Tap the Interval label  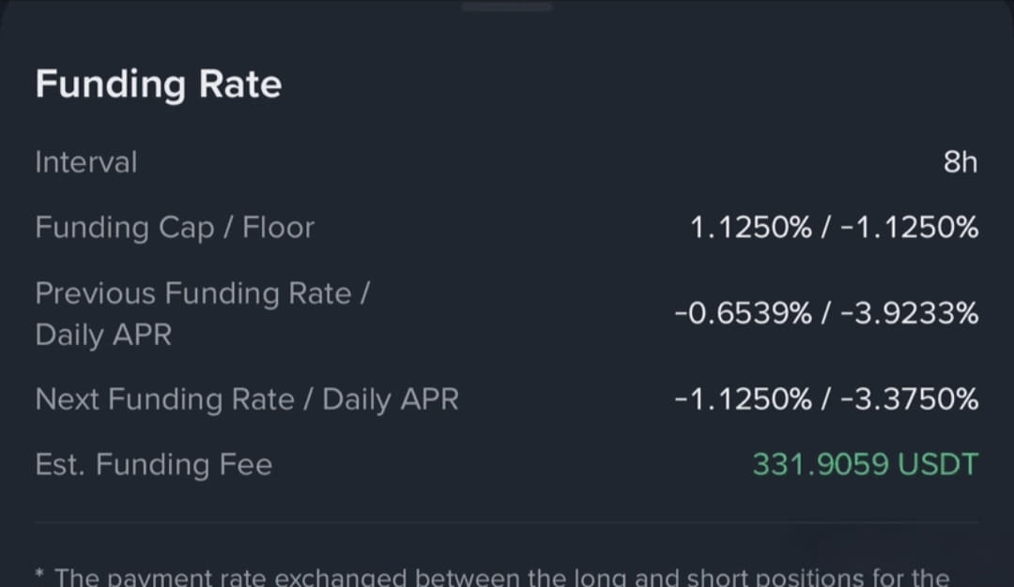pyautogui.click(x=86, y=162)
